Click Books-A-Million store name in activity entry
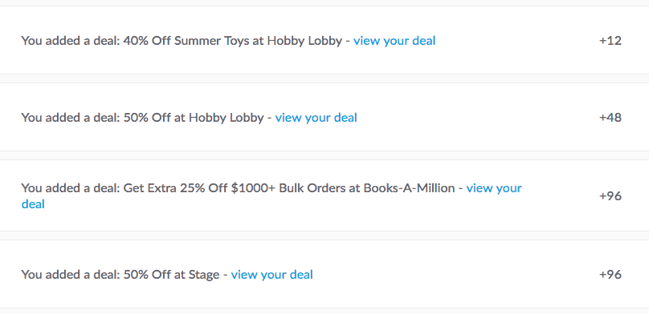649x314 pixels. click(x=409, y=188)
